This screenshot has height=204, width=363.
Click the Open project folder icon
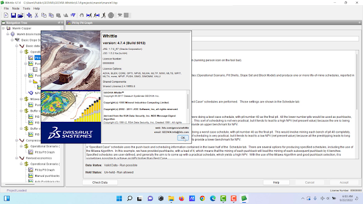coord(20,15)
